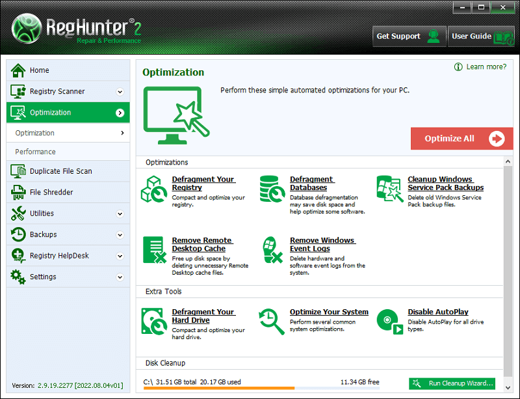
Task: Expand the Backups sidebar section
Action: [x=120, y=235]
